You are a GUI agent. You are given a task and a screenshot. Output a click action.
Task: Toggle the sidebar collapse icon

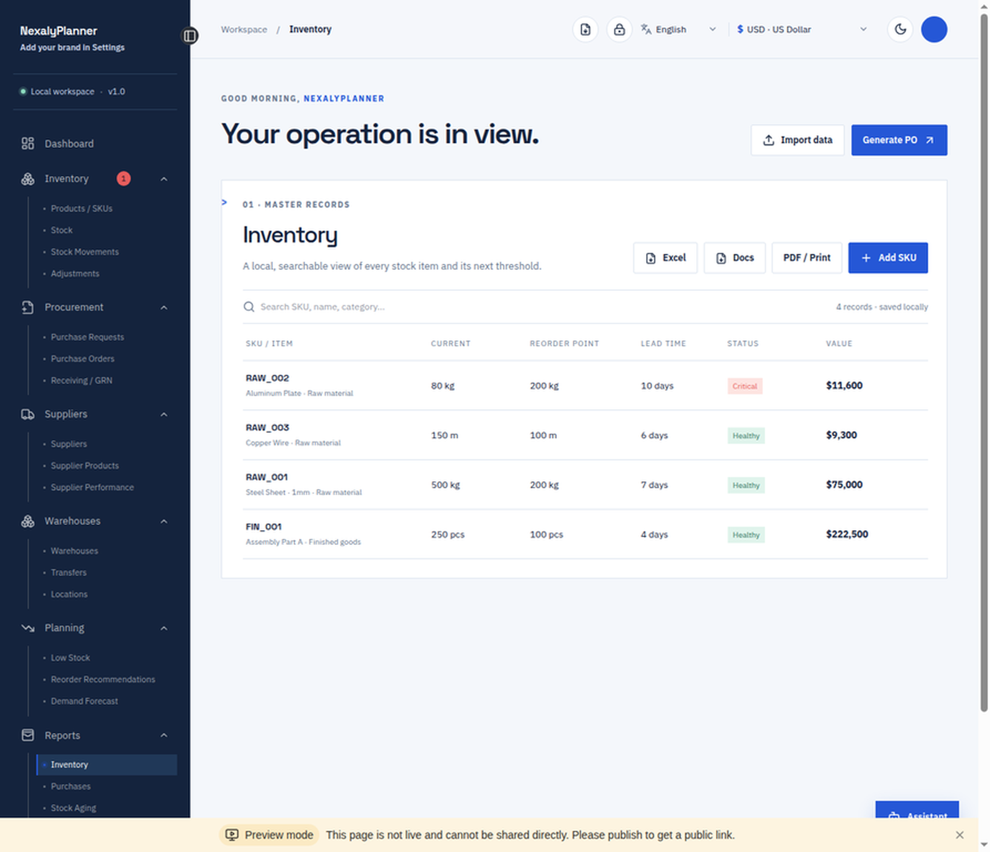[x=190, y=36]
